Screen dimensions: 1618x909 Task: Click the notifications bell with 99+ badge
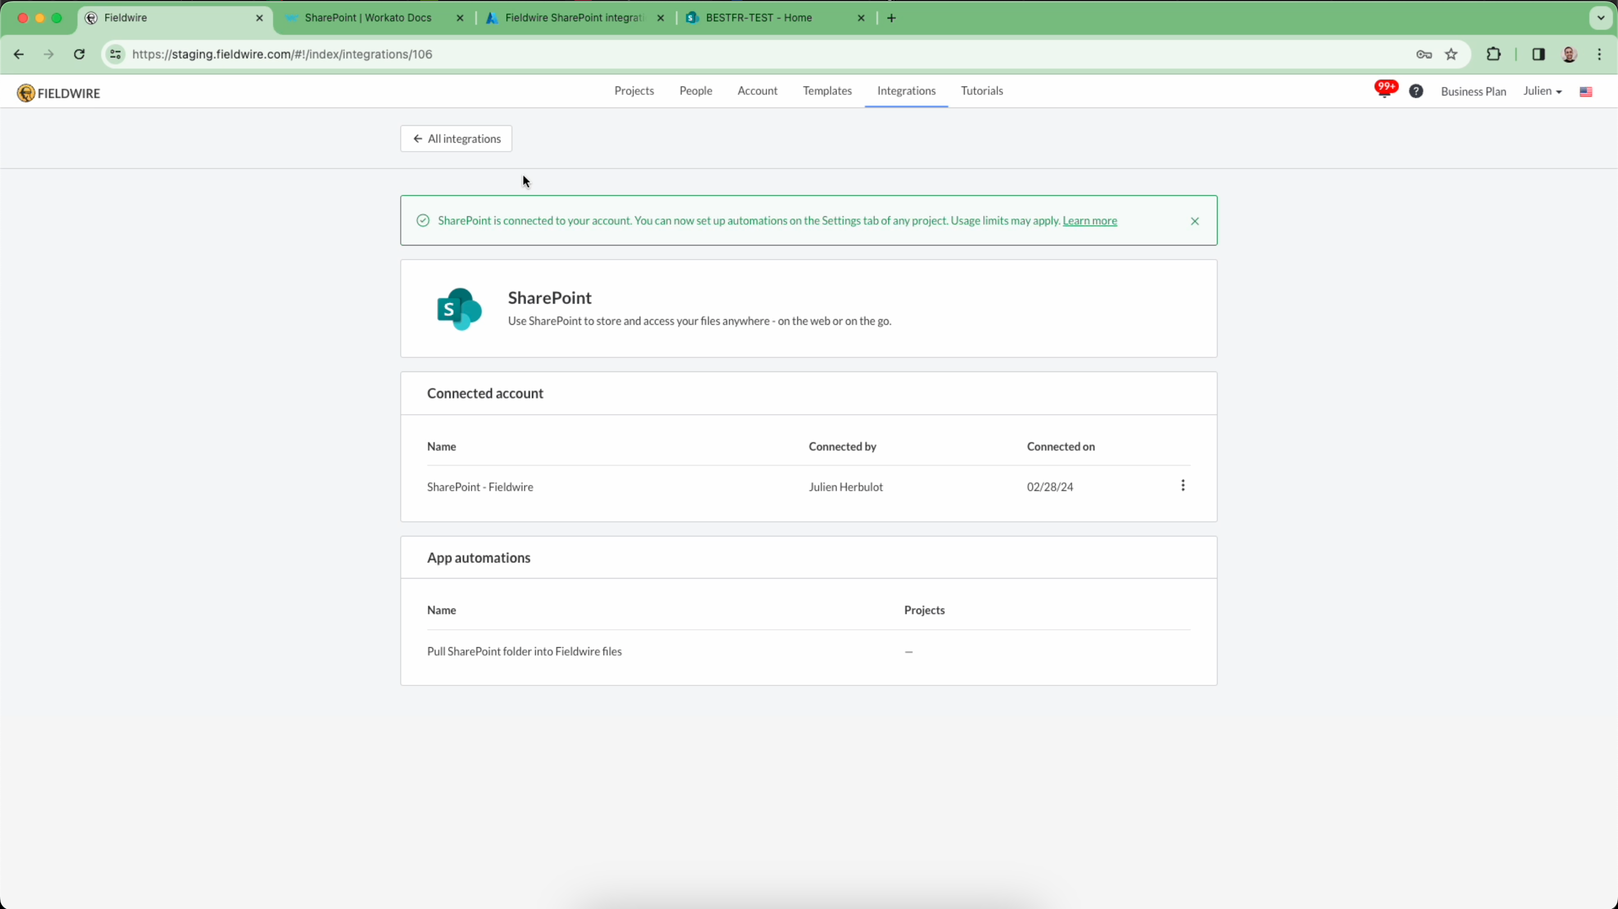(1384, 91)
